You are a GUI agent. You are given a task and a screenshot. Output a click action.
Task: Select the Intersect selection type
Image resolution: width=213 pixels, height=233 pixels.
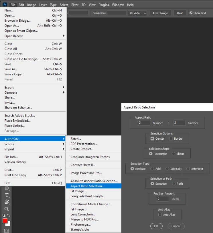point(188,169)
